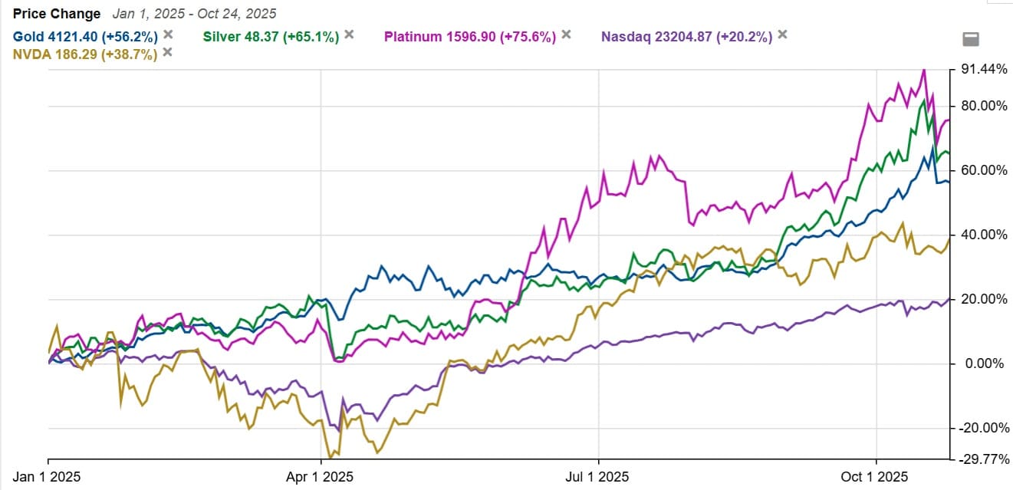Remove Gold series using its x icon
This screenshot has height=490, width=1013.
click(x=169, y=35)
